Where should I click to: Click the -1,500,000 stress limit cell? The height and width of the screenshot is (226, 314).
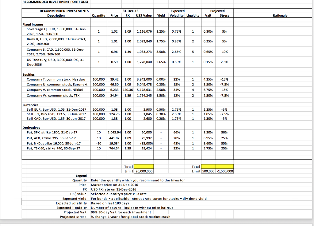(224, 171)
